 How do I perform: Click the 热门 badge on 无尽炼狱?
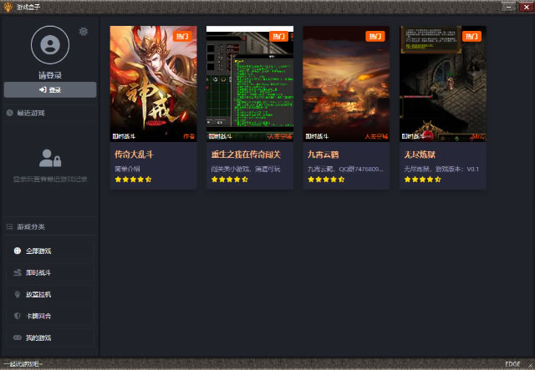tap(471, 37)
